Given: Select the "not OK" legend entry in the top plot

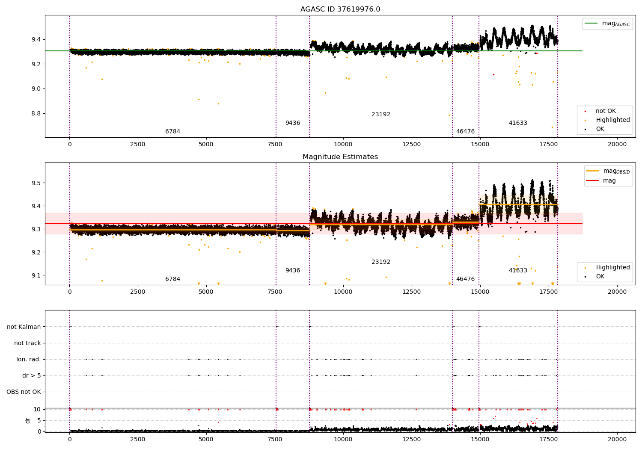Looking at the screenshot, I should click(x=606, y=111).
